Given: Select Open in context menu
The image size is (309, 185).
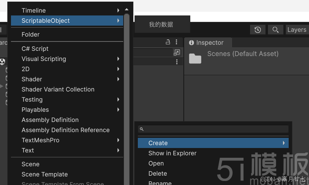Looking at the screenshot, I should pos(213,163).
